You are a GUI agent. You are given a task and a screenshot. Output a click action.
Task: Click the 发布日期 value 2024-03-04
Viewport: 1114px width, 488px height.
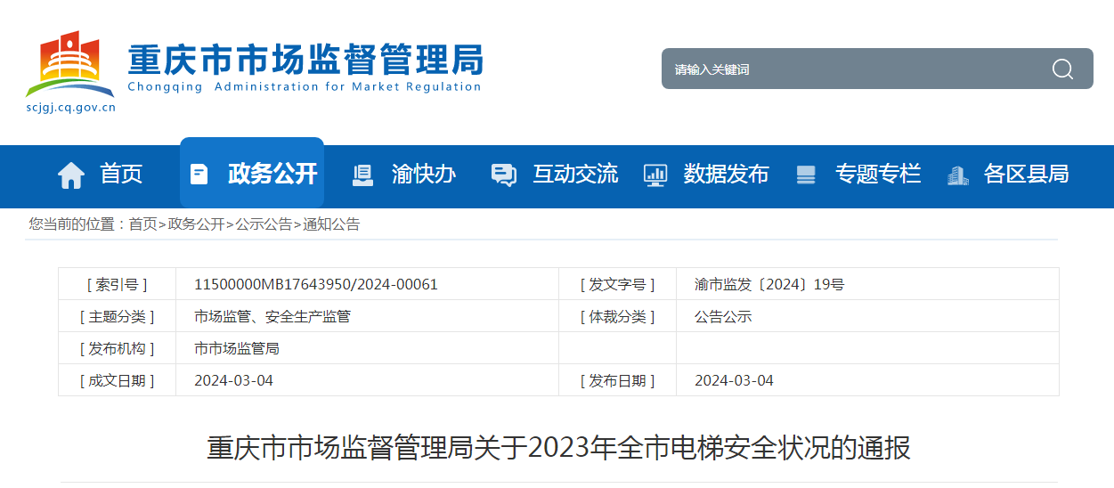click(x=734, y=381)
